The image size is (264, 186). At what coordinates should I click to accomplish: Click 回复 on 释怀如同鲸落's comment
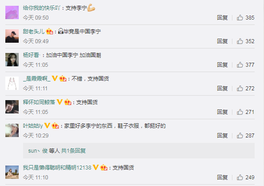point(222,112)
